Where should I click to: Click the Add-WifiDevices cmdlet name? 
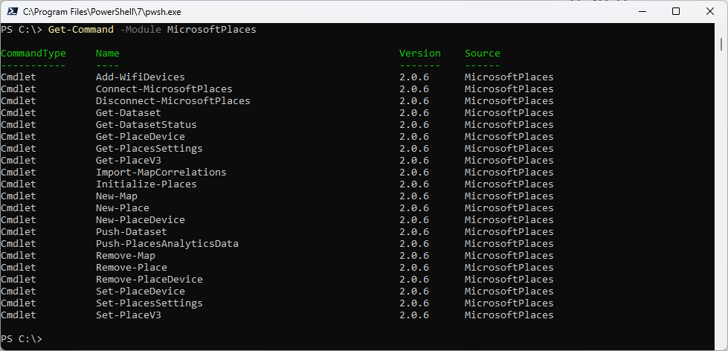(141, 77)
